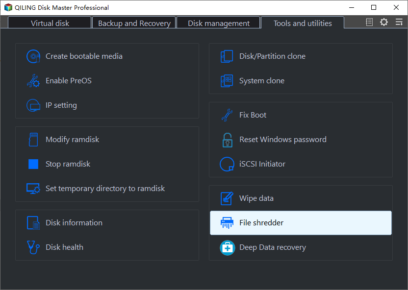Run the Fix Boot label
Viewport: 408px width, 290px height.
[x=253, y=115]
